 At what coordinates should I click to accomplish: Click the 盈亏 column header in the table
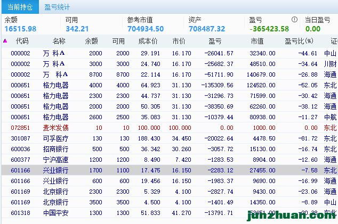pos(215,41)
